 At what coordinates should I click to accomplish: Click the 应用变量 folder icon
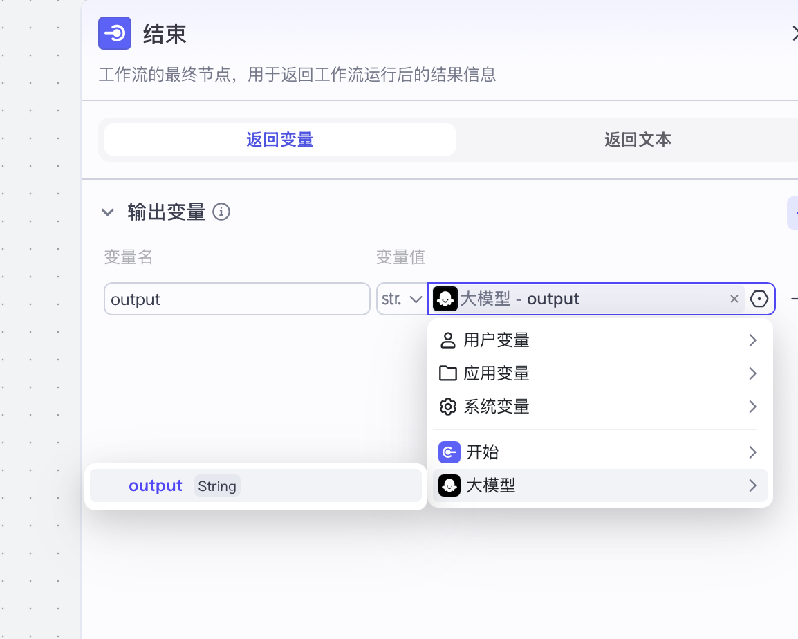tap(448, 373)
